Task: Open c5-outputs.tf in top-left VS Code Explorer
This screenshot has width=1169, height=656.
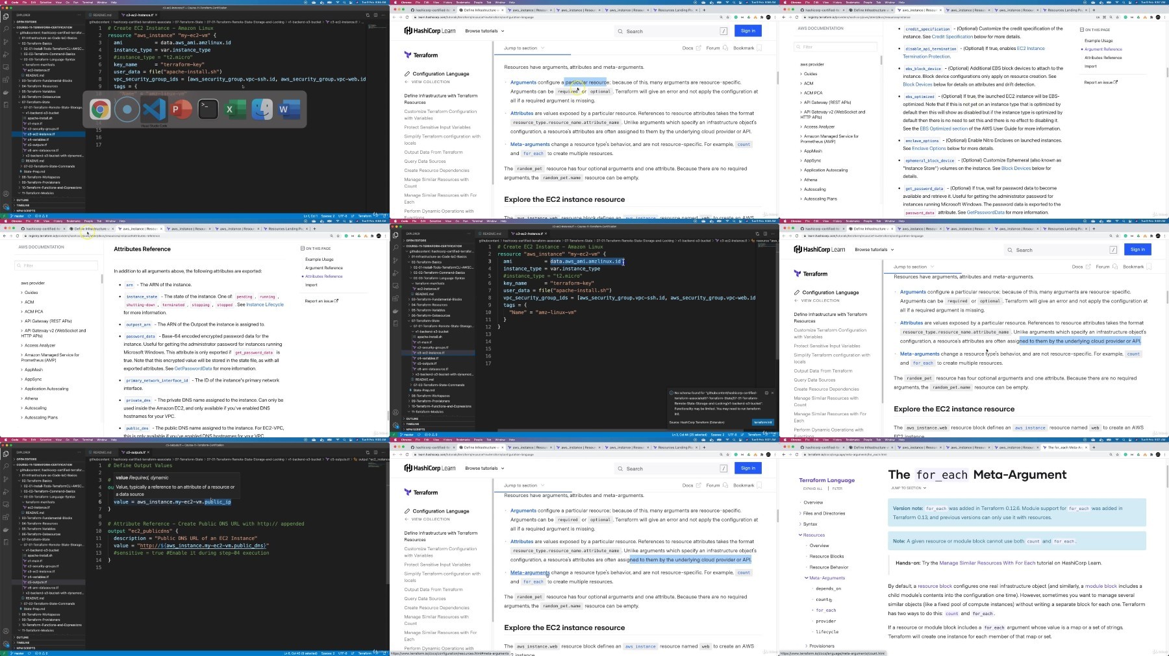Action: (x=36, y=145)
